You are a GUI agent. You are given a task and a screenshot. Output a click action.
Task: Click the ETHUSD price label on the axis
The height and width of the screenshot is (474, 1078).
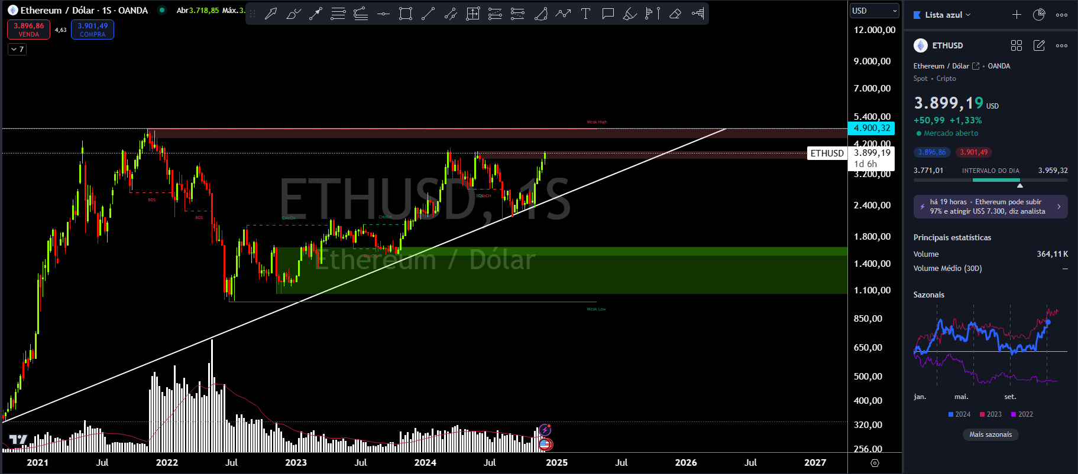827,153
